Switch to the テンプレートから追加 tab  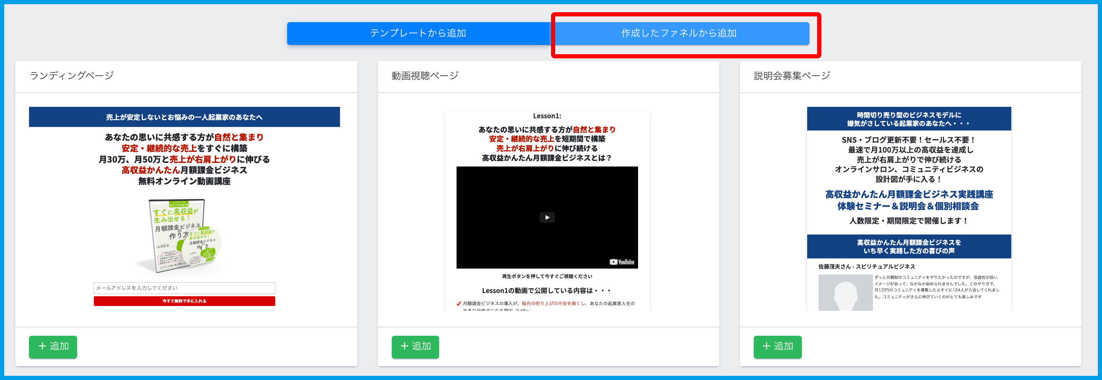[x=417, y=33]
